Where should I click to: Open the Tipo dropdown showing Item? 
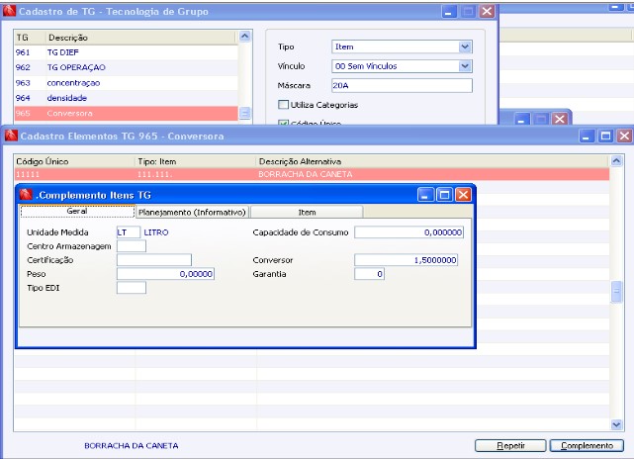pyautogui.click(x=465, y=46)
